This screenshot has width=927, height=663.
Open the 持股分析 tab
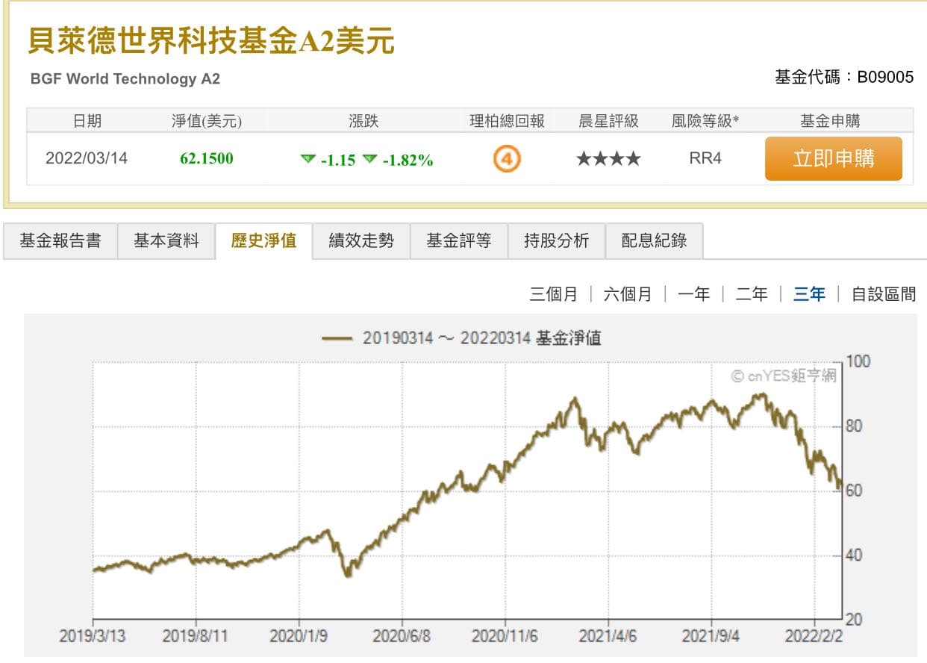(x=556, y=240)
